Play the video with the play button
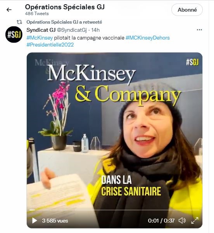The width and height of the screenshot is (214, 233). pos(35,221)
